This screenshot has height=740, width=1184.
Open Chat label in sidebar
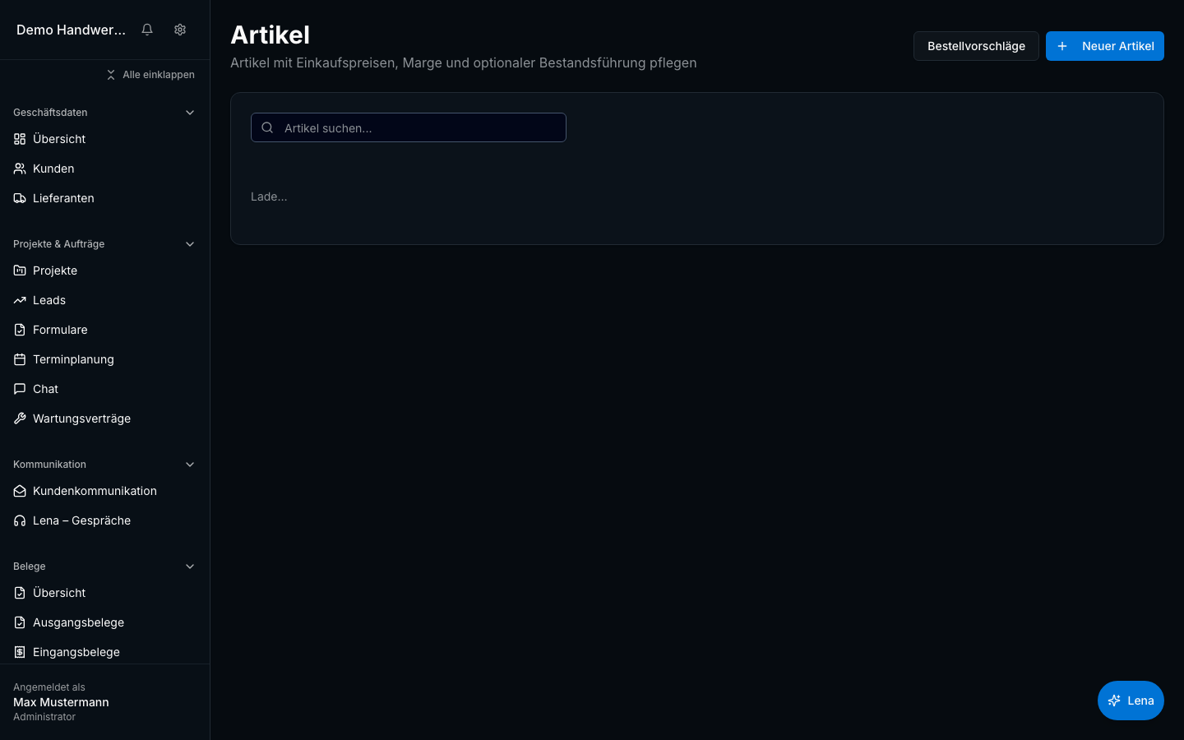point(45,389)
